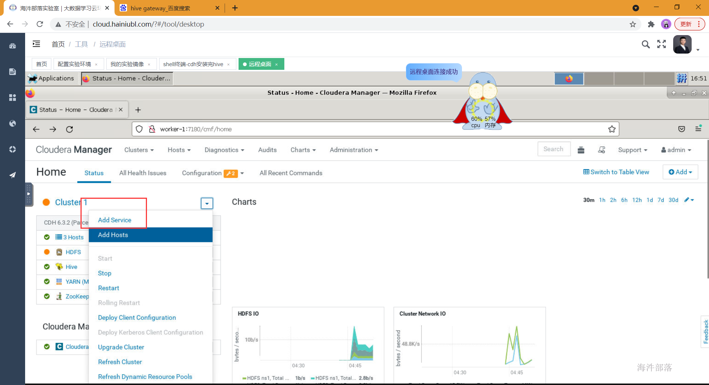Switch to Table View
The image size is (709, 385).
tap(616, 172)
